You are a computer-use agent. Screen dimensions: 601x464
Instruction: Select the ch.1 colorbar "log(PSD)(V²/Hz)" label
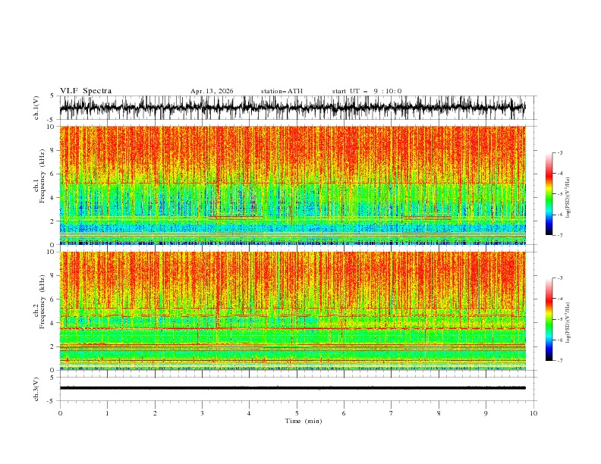click(568, 198)
